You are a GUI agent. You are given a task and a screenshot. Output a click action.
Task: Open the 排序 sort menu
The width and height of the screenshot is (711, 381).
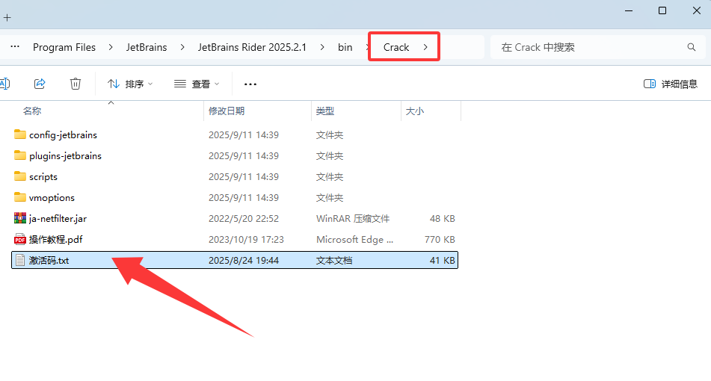tap(130, 84)
